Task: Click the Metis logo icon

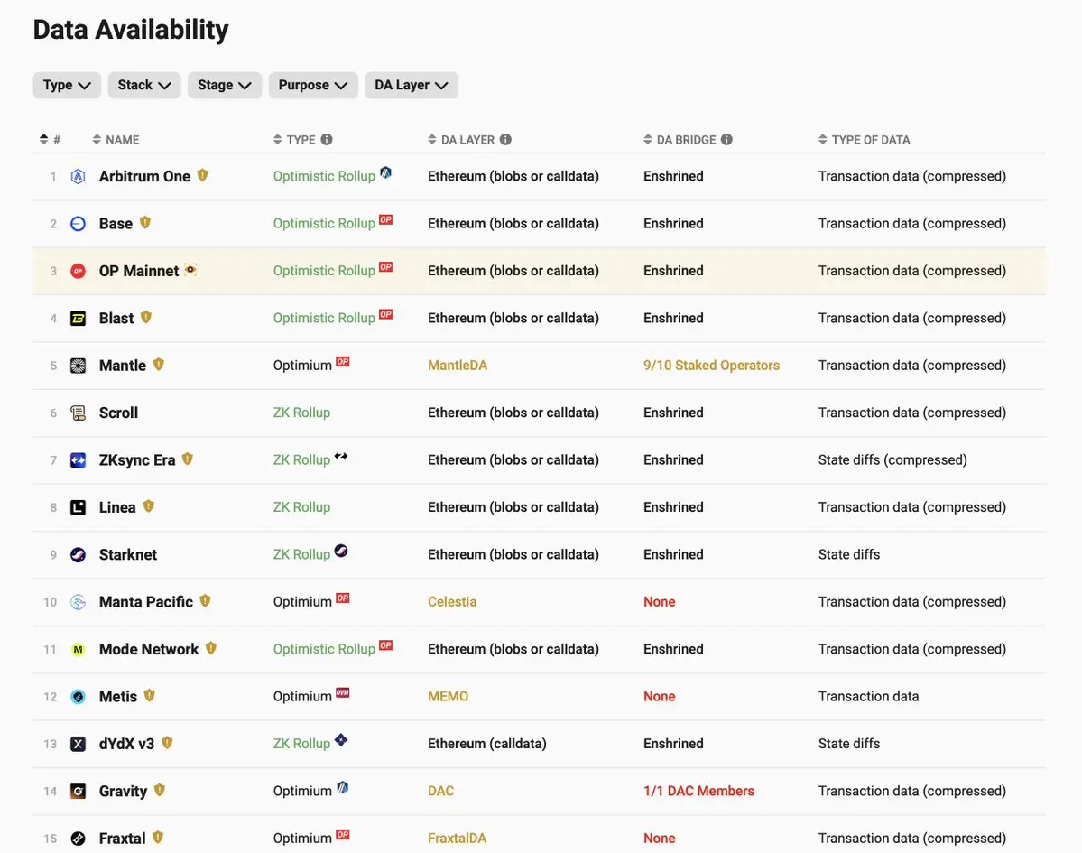Action: click(x=78, y=696)
